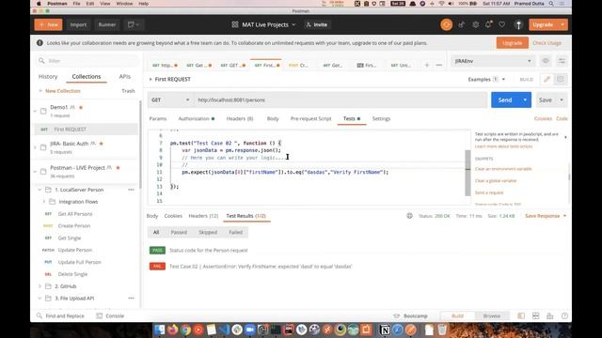
Task: Open HTTP method GET dropdown
Action: [170, 100]
